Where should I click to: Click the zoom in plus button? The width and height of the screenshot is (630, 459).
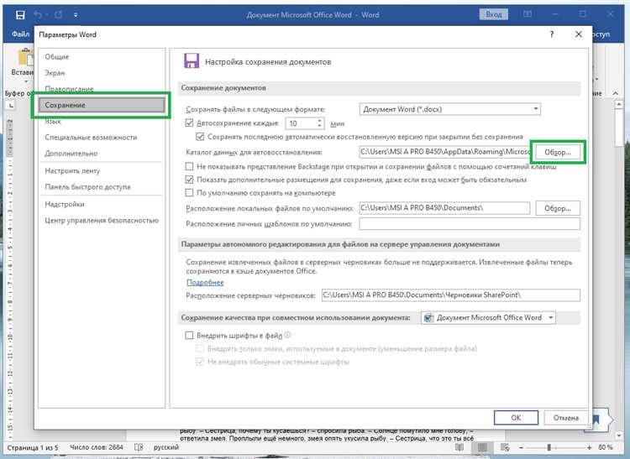click(x=589, y=447)
